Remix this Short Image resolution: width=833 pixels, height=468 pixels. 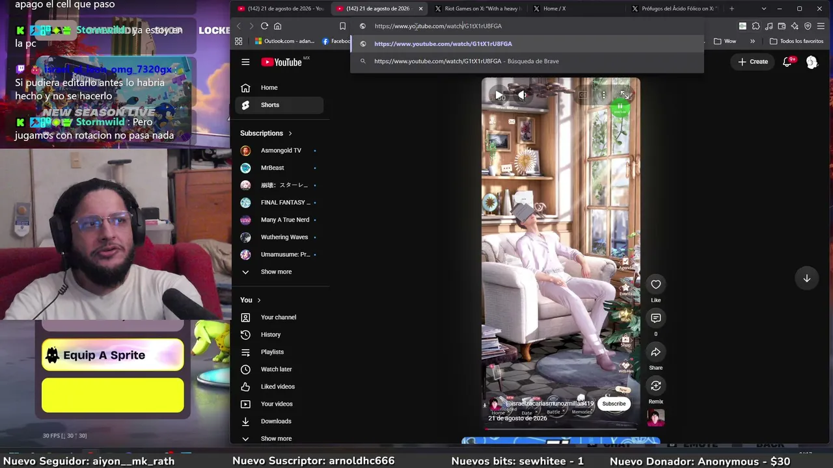pyautogui.click(x=656, y=385)
